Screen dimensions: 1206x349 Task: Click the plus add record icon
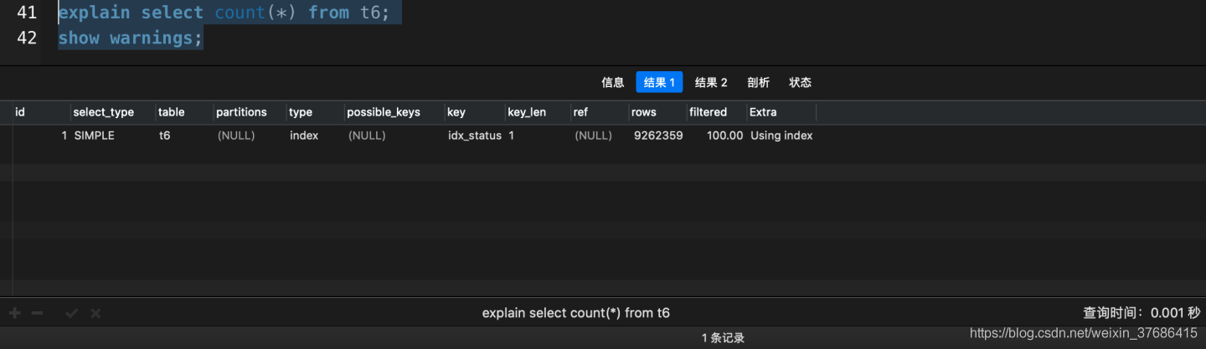click(x=14, y=313)
